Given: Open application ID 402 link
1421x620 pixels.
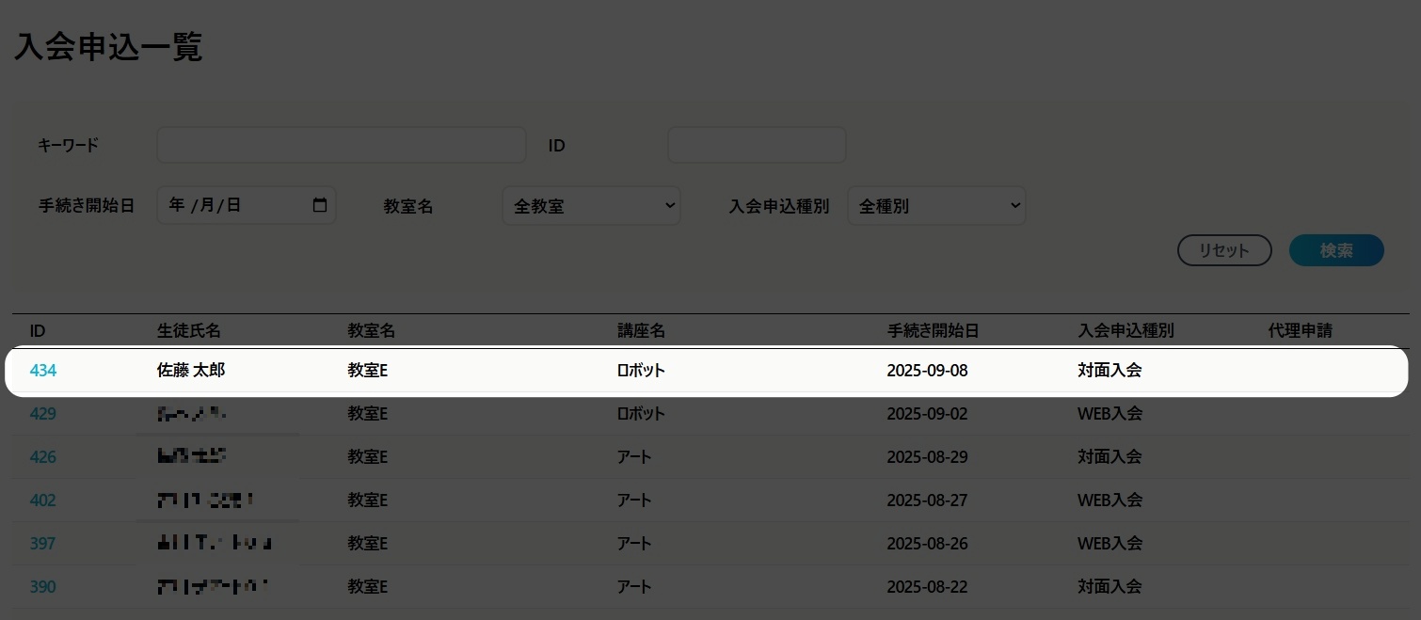Looking at the screenshot, I should coord(43,501).
